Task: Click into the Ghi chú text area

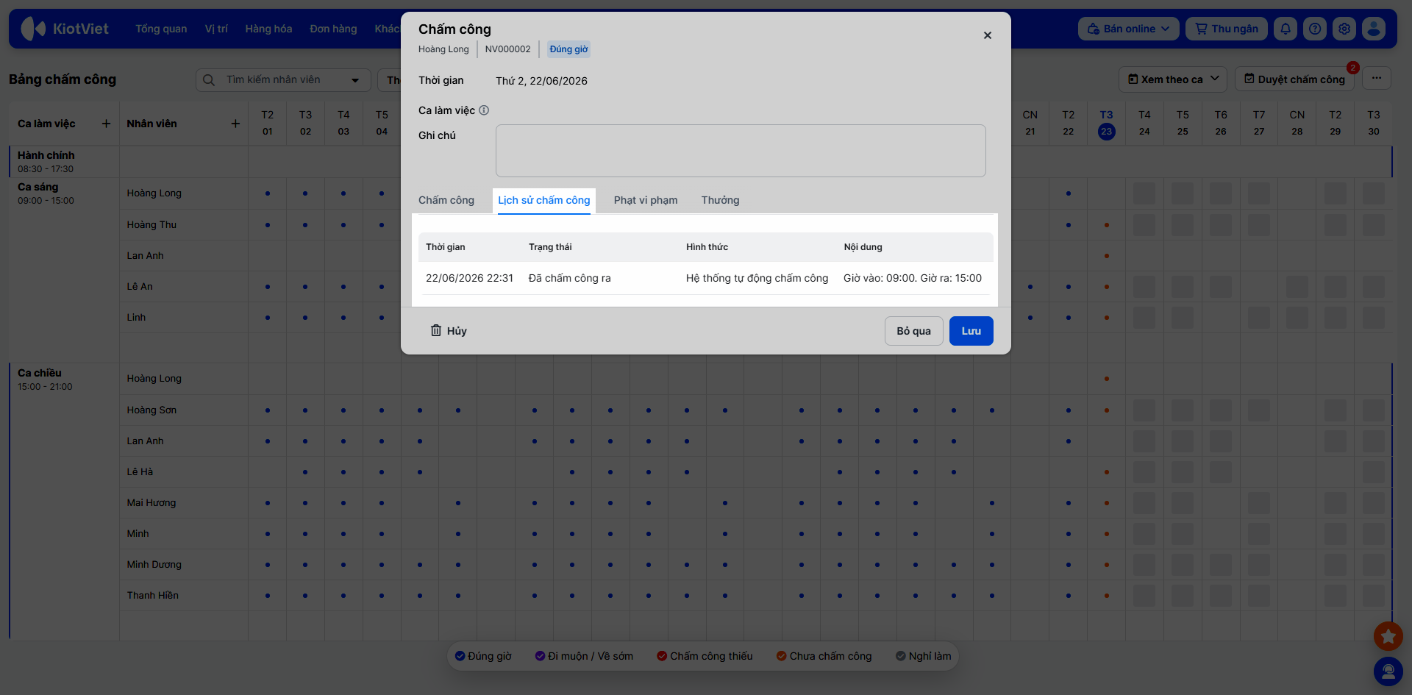Action: coord(741,151)
